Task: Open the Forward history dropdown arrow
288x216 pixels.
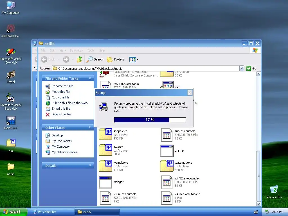Action: 73,59
